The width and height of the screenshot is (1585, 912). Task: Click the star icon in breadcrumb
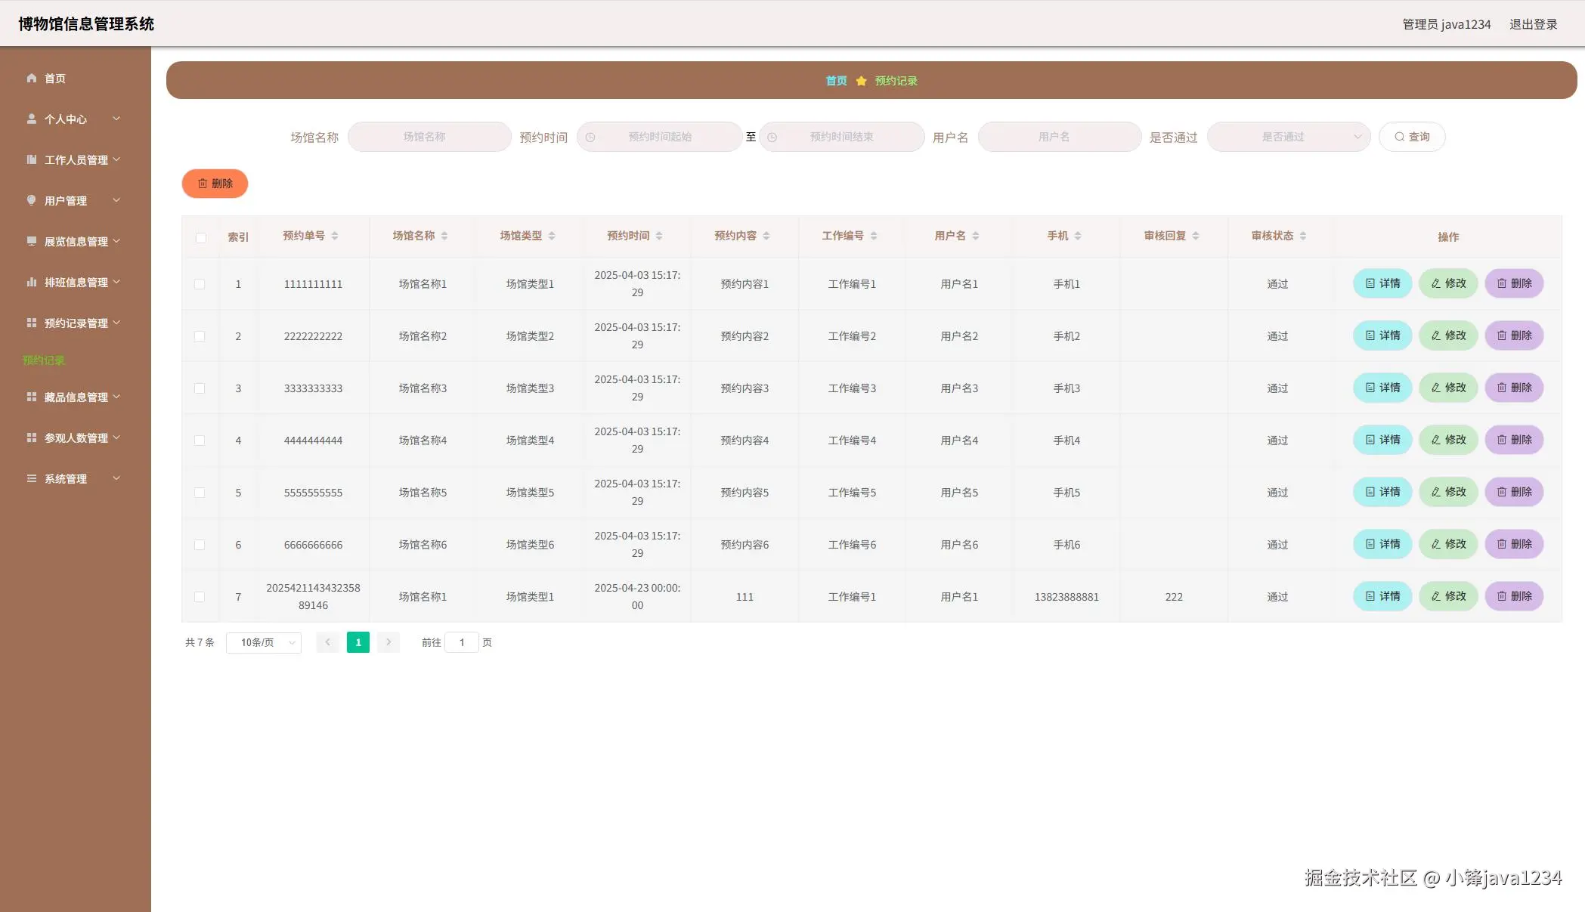pyautogui.click(x=861, y=81)
